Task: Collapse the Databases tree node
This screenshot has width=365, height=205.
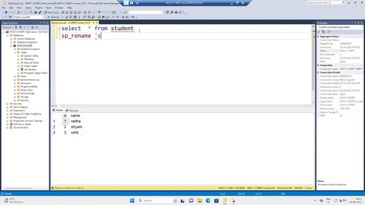Action: (x=7, y=35)
